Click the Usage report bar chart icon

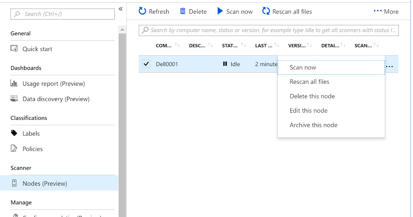click(14, 83)
